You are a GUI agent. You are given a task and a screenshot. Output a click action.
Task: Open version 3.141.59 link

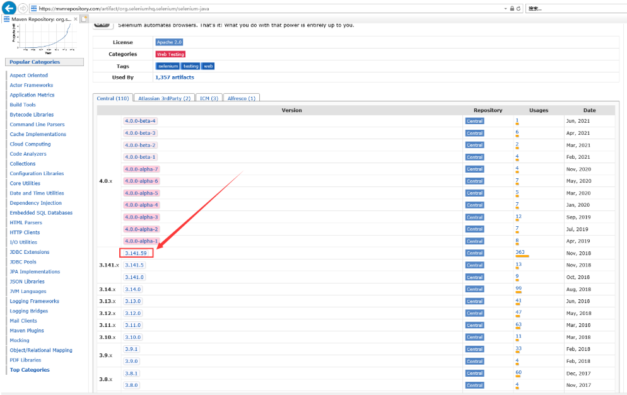click(x=136, y=253)
